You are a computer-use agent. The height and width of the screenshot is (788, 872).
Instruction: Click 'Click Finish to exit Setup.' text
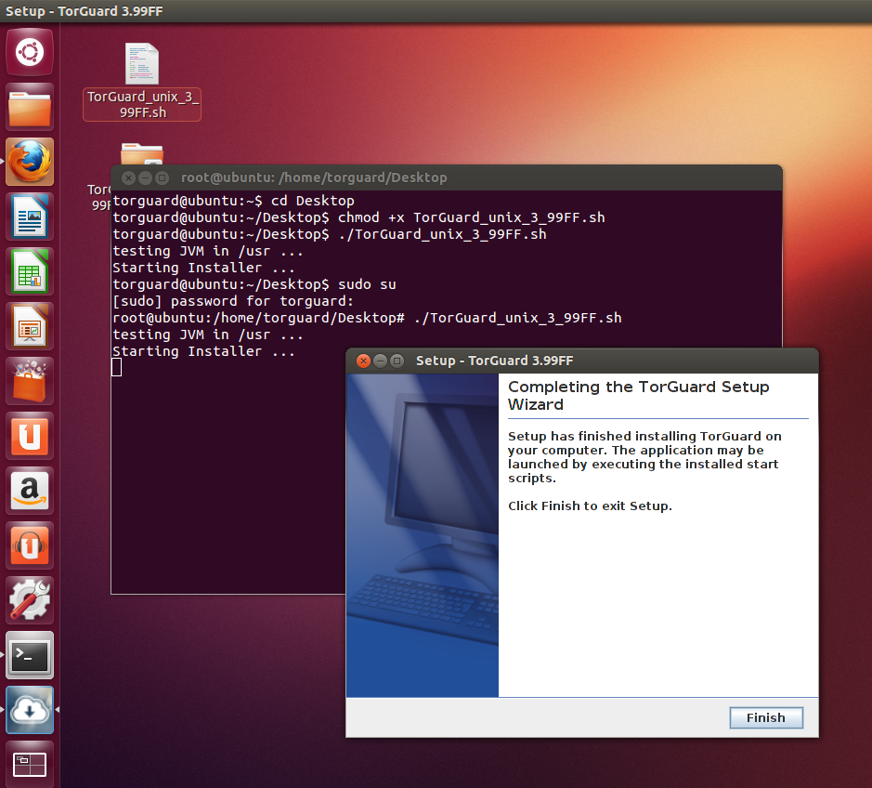click(x=590, y=506)
